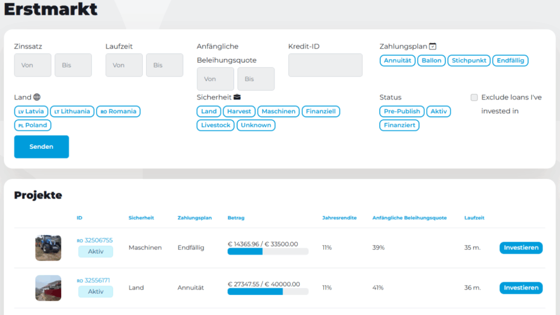Click the globe icon next to Land

coord(37,97)
